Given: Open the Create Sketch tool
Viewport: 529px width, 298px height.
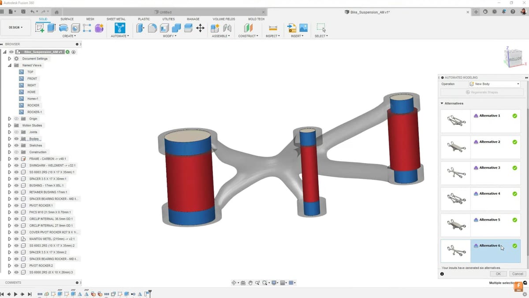Looking at the screenshot, I should [40, 27].
